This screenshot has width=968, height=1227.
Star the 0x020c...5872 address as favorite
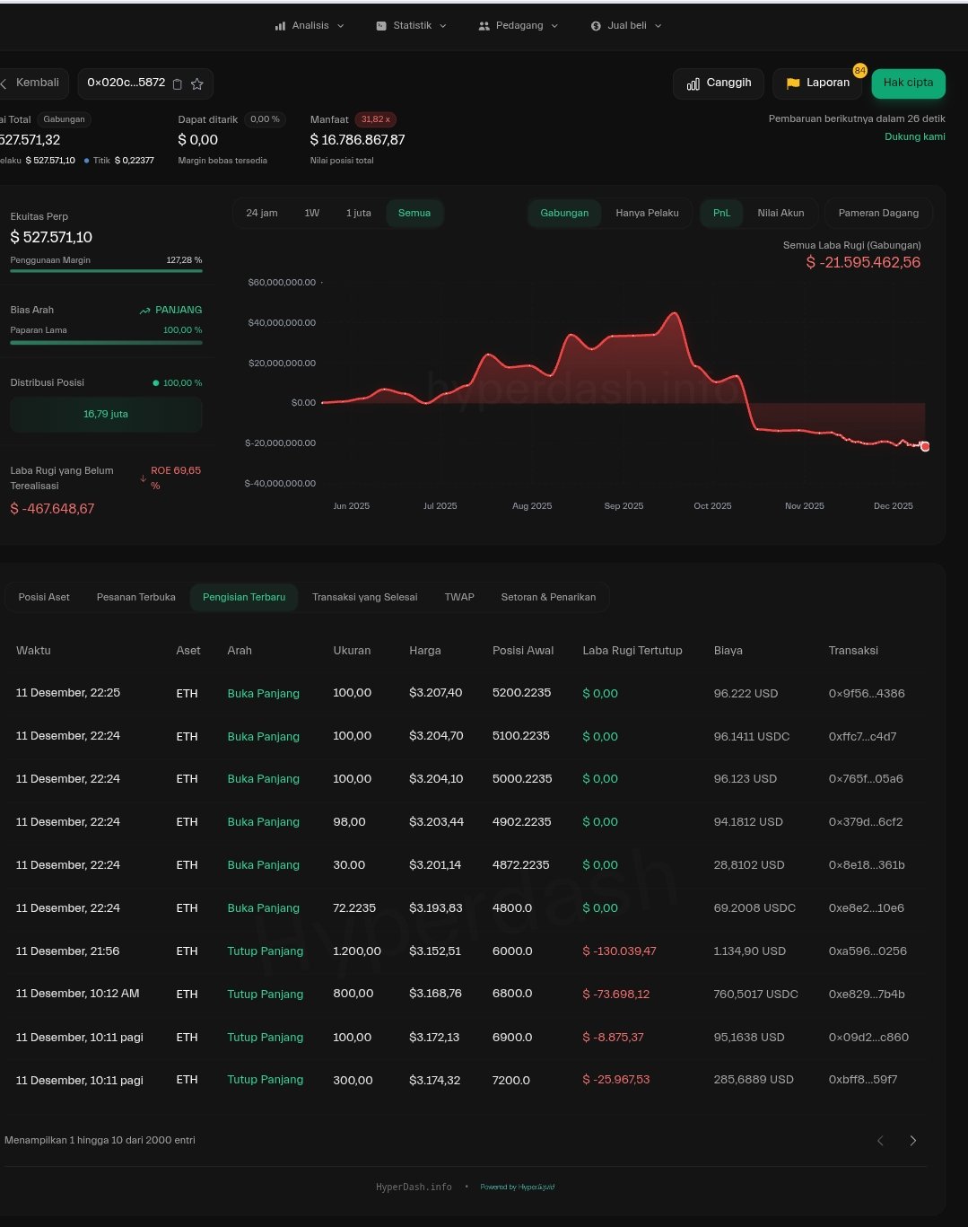(197, 83)
